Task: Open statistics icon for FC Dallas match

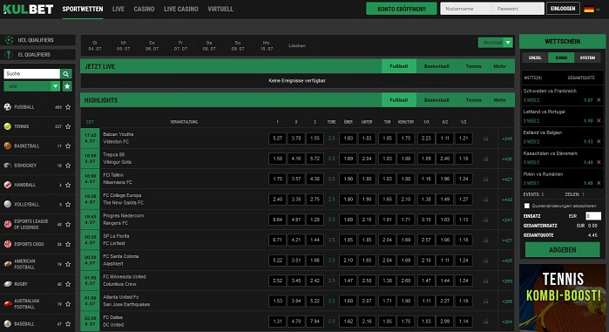Action: tap(485, 322)
